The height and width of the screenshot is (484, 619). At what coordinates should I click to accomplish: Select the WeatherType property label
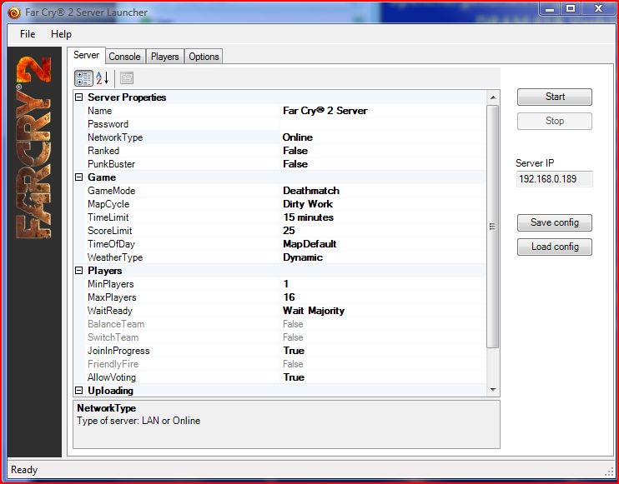click(115, 257)
